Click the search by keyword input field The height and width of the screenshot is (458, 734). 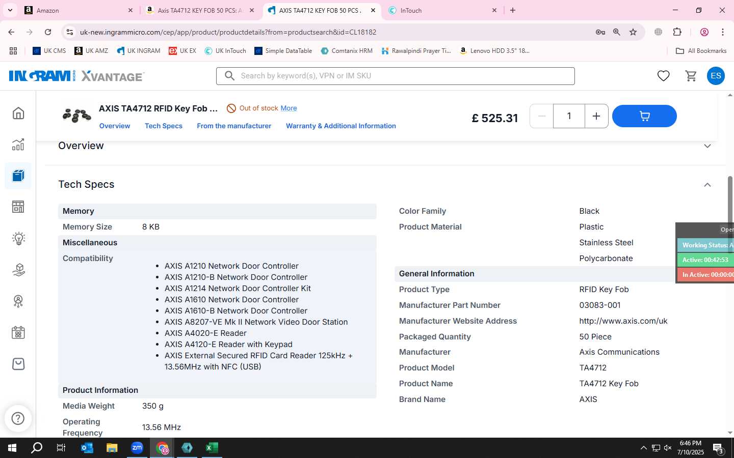pos(396,76)
